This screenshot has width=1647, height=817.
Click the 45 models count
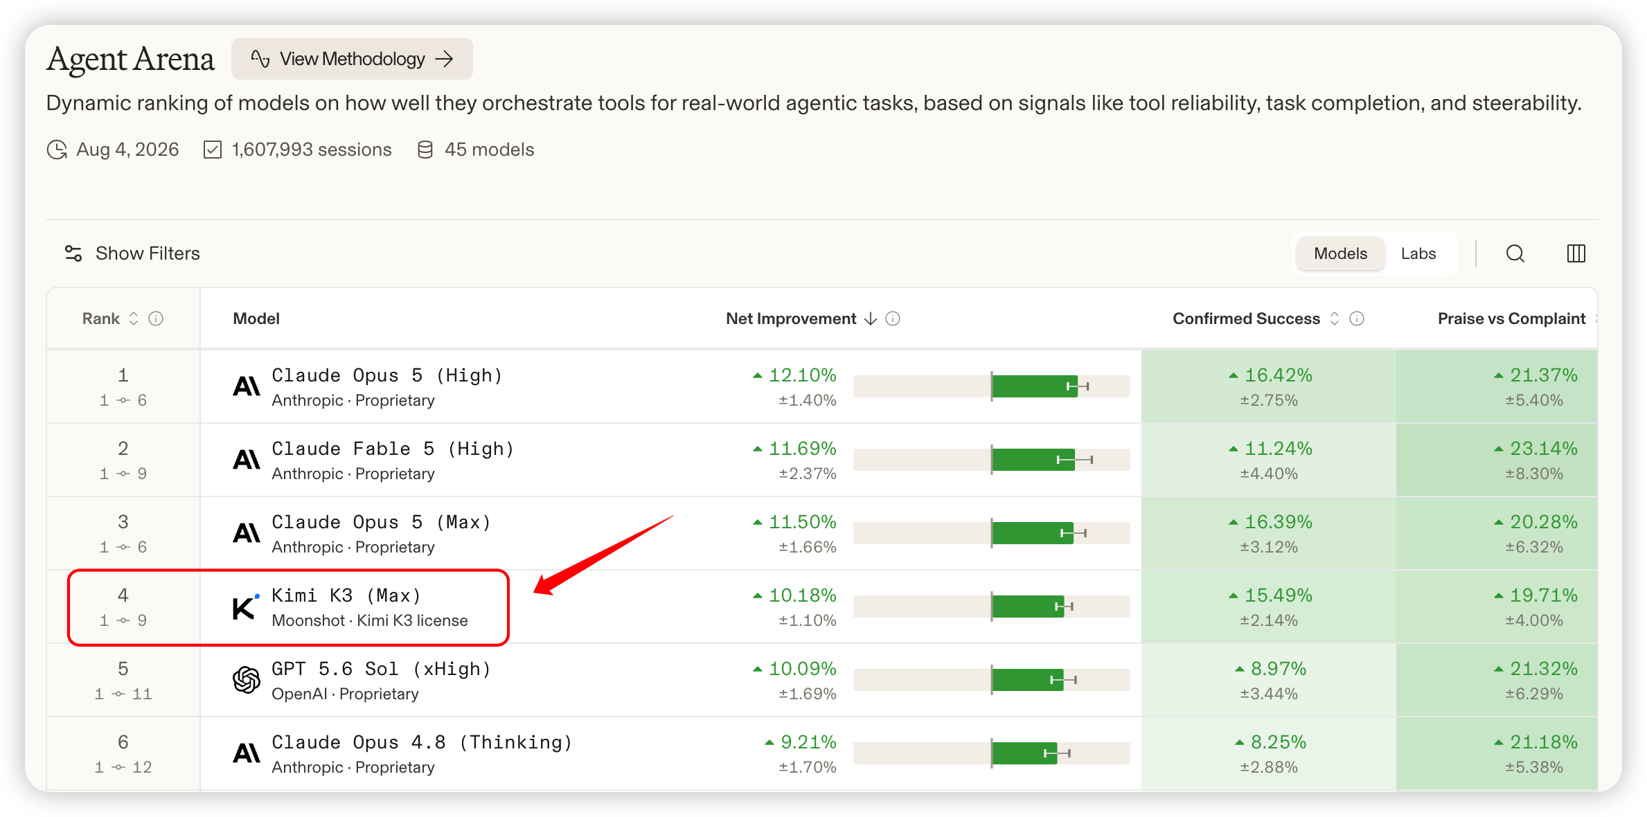click(x=490, y=150)
